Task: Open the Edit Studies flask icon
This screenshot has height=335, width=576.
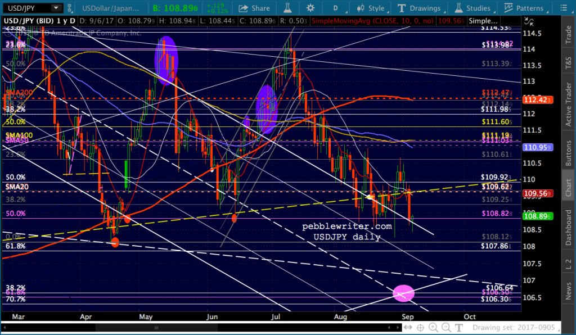Action: (x=287, y=8)
